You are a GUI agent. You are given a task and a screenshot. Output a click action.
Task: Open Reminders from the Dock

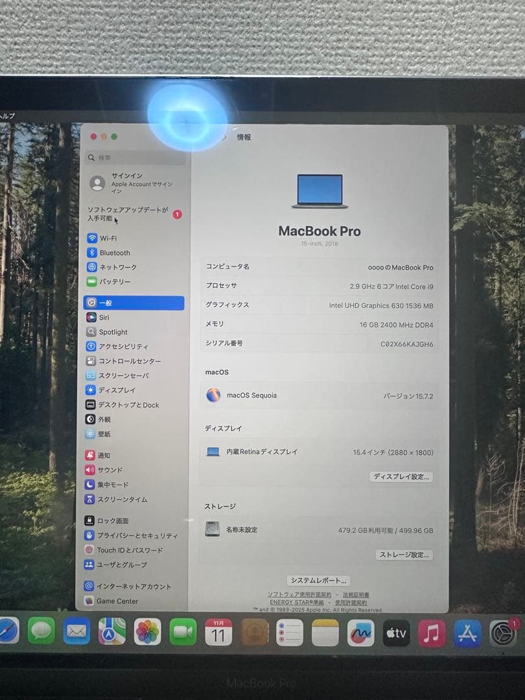coord(290,633)
